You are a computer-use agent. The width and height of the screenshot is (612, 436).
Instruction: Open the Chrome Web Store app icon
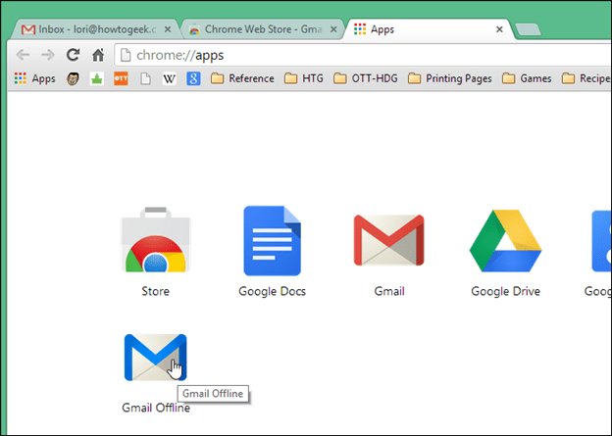(155, 240)
